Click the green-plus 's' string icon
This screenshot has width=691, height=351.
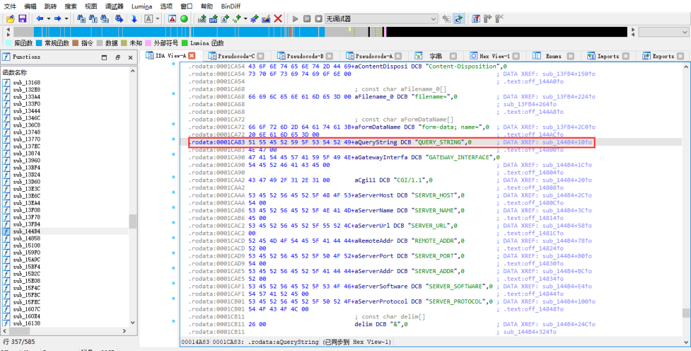[x=237, y=19]
